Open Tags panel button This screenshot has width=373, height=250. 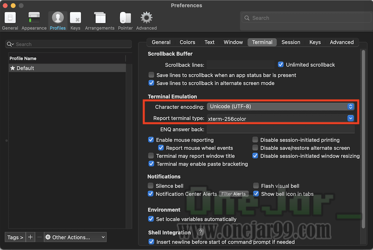point(15,237)
